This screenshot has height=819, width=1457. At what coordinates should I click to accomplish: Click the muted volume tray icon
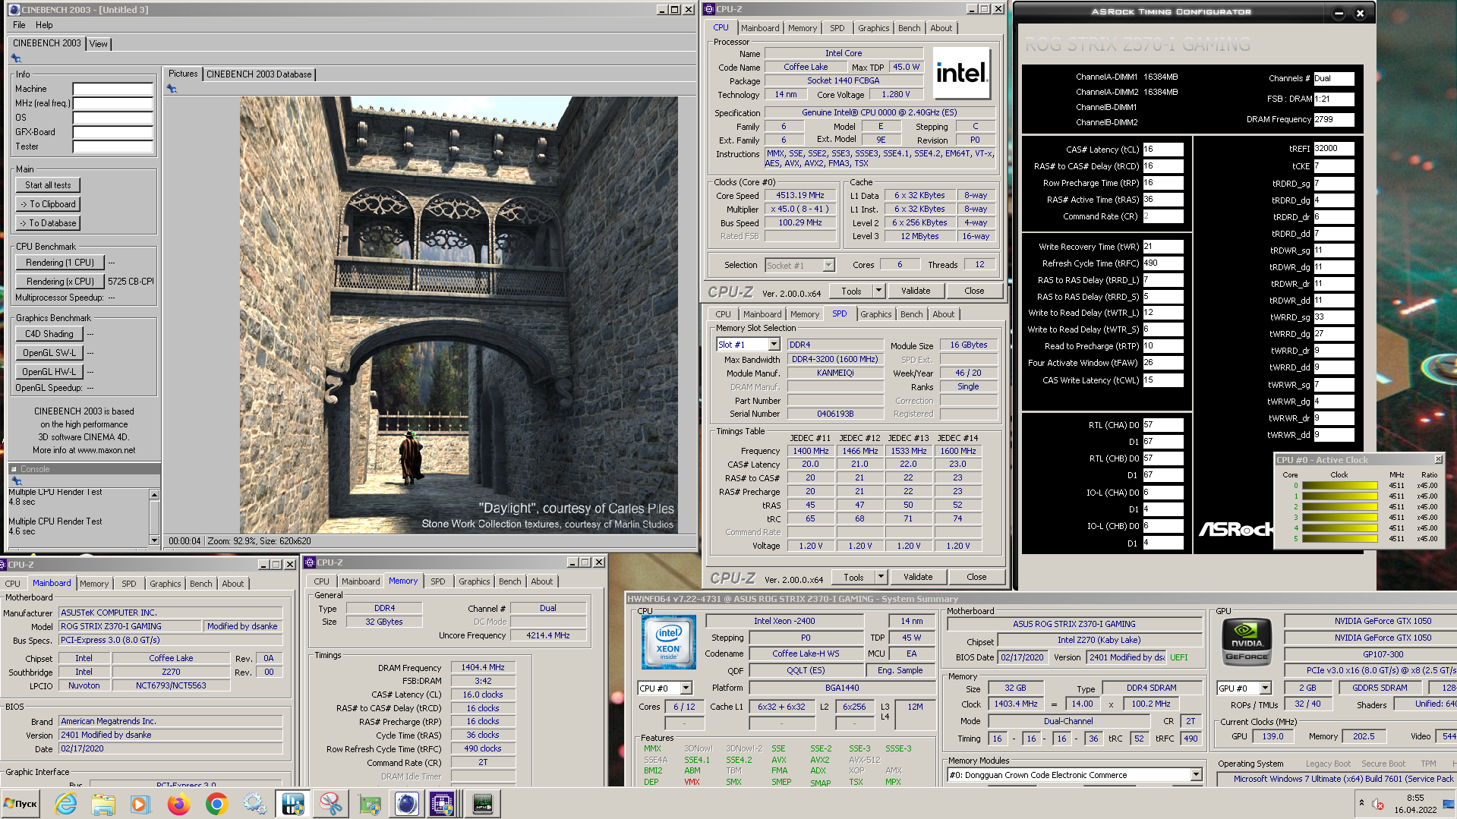[1378, 804]
